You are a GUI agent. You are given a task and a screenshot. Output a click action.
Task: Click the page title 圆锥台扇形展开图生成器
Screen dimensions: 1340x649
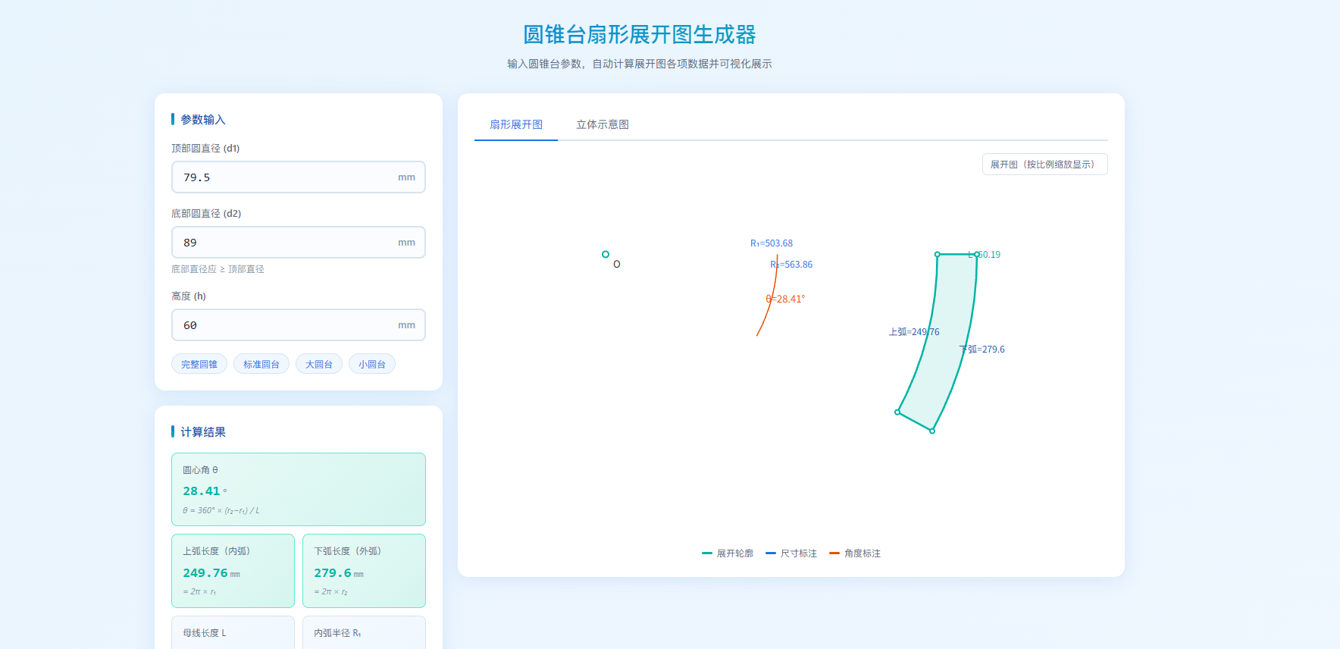click(x=640, y=35)
